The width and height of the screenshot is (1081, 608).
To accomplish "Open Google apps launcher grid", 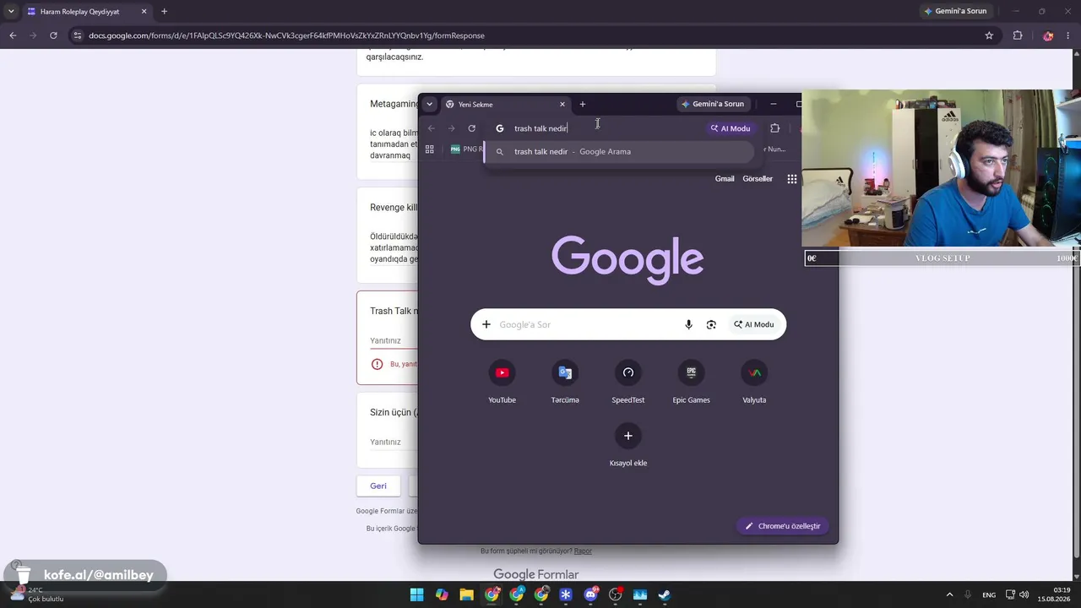I will [x=791, y=179].
